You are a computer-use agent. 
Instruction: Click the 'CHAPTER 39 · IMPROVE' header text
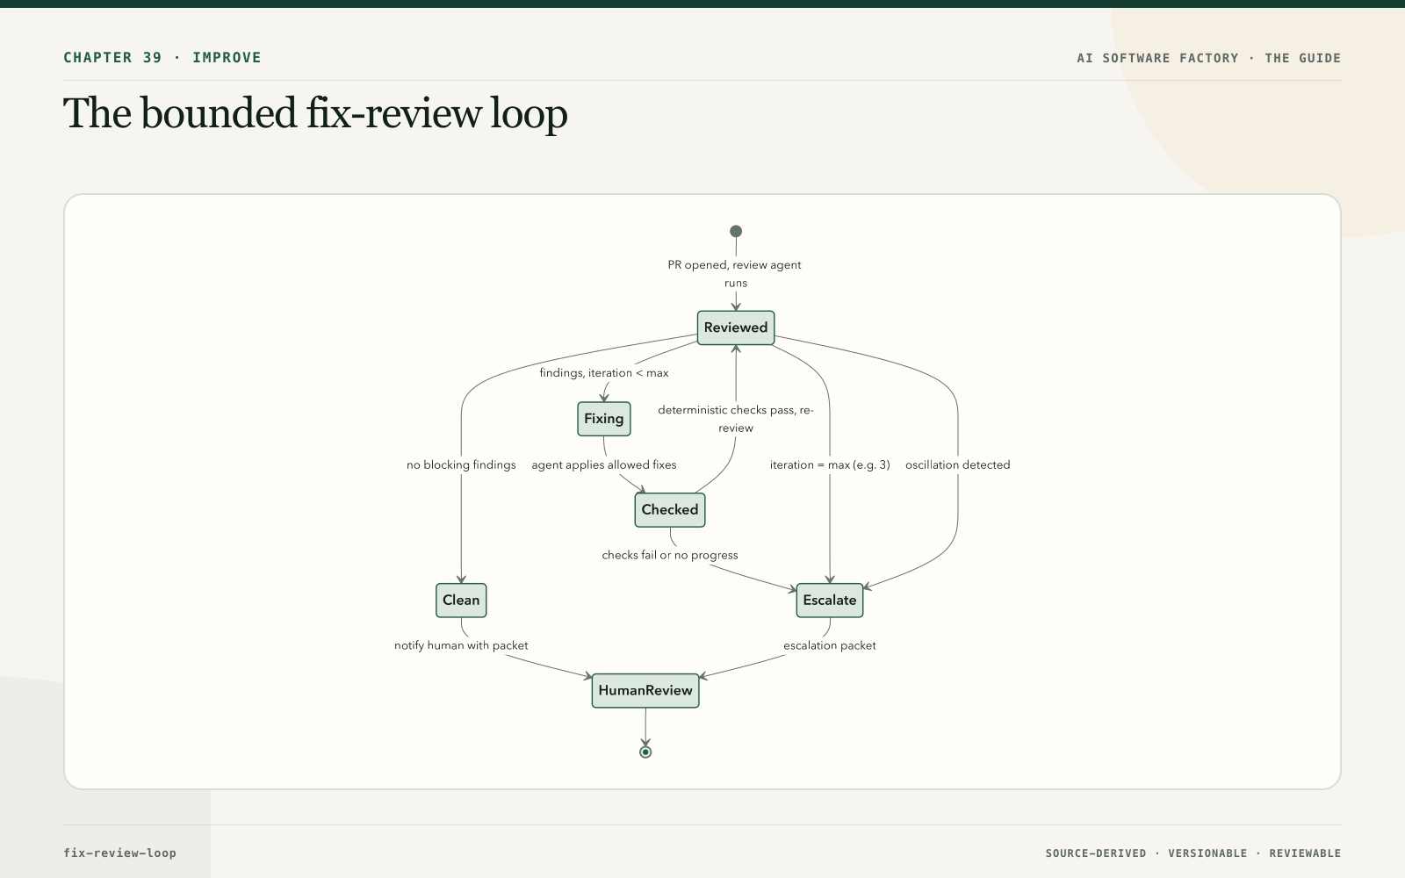click(x=162, y=57)
